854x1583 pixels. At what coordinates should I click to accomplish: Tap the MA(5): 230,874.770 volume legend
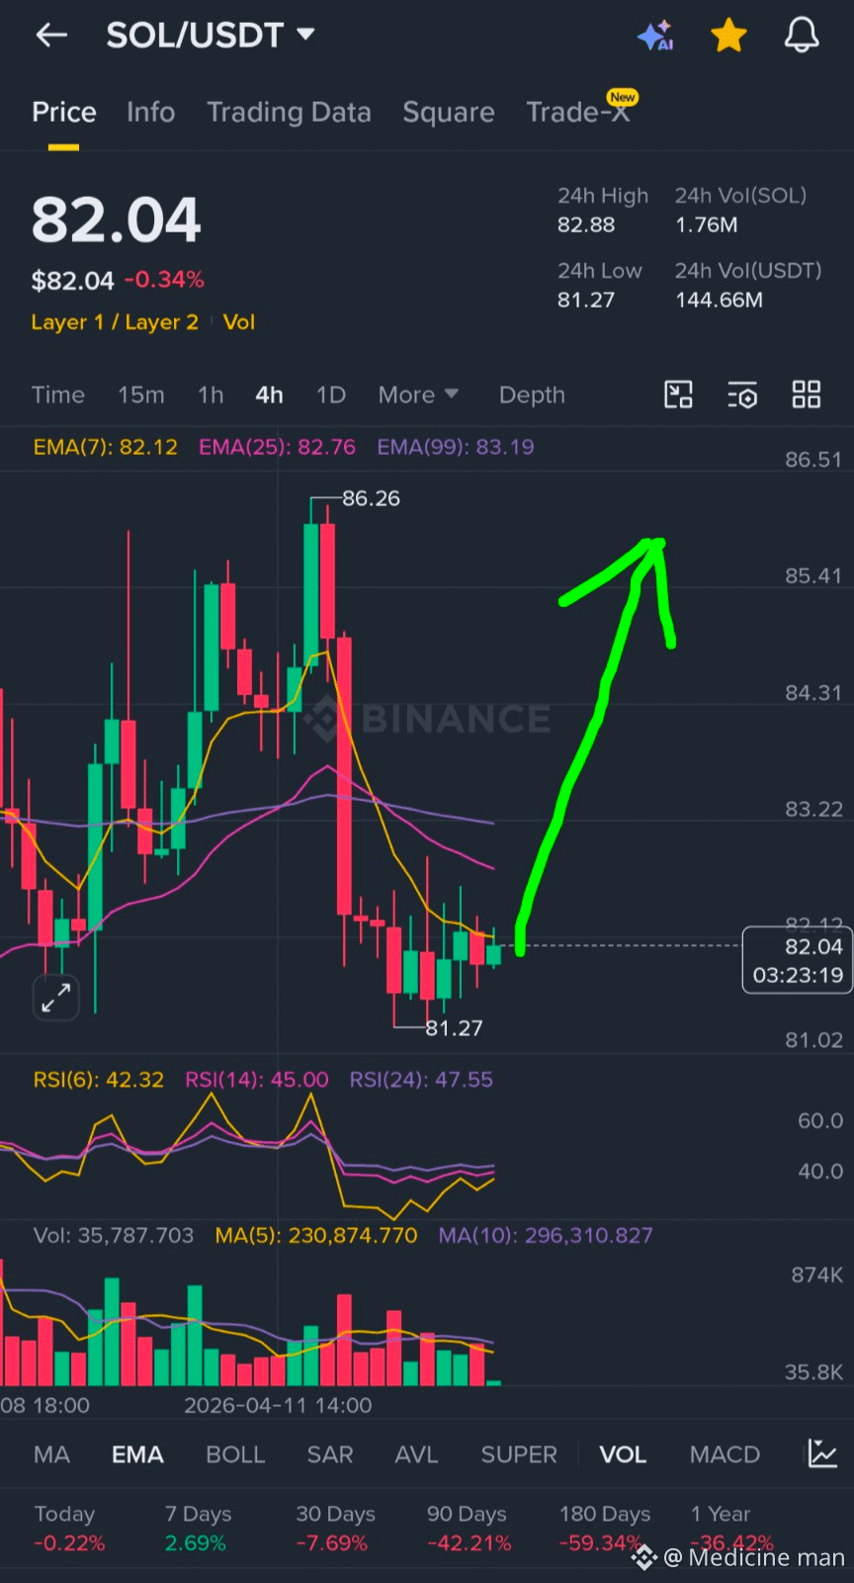pos(316,1235)
